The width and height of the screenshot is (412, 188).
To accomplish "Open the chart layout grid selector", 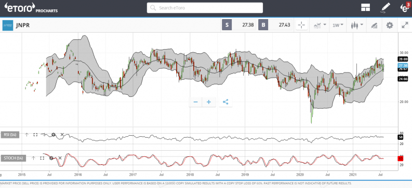I will (365, 8).
